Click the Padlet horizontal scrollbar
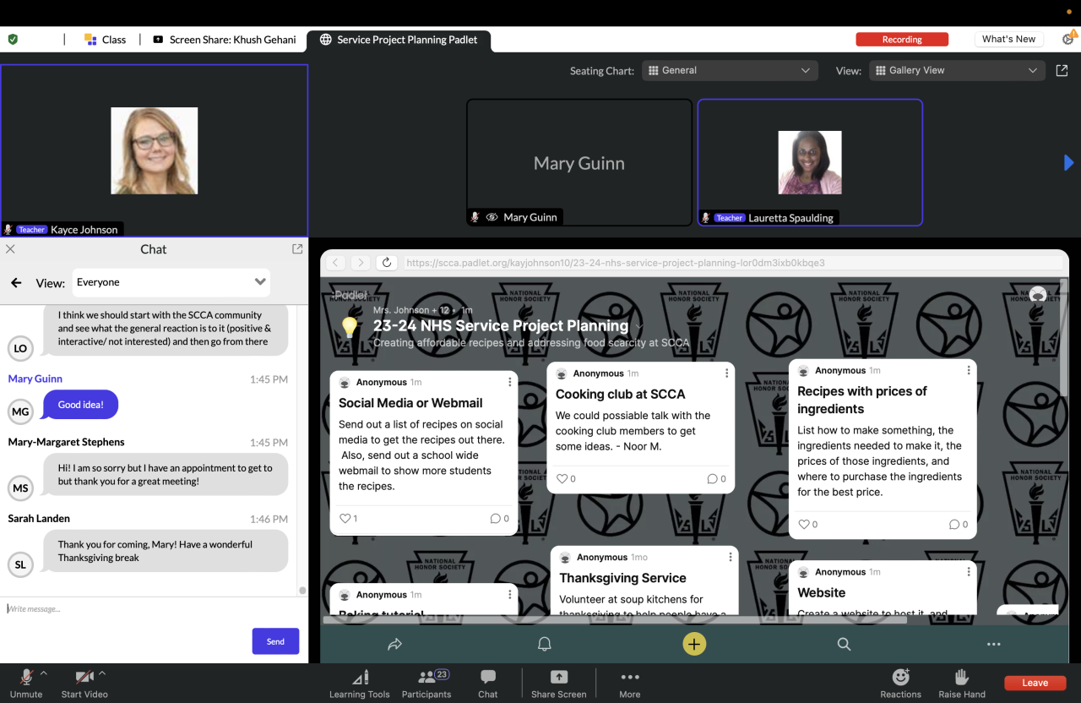This screenshot has height=703, width=1081. [x=614, y=620]
